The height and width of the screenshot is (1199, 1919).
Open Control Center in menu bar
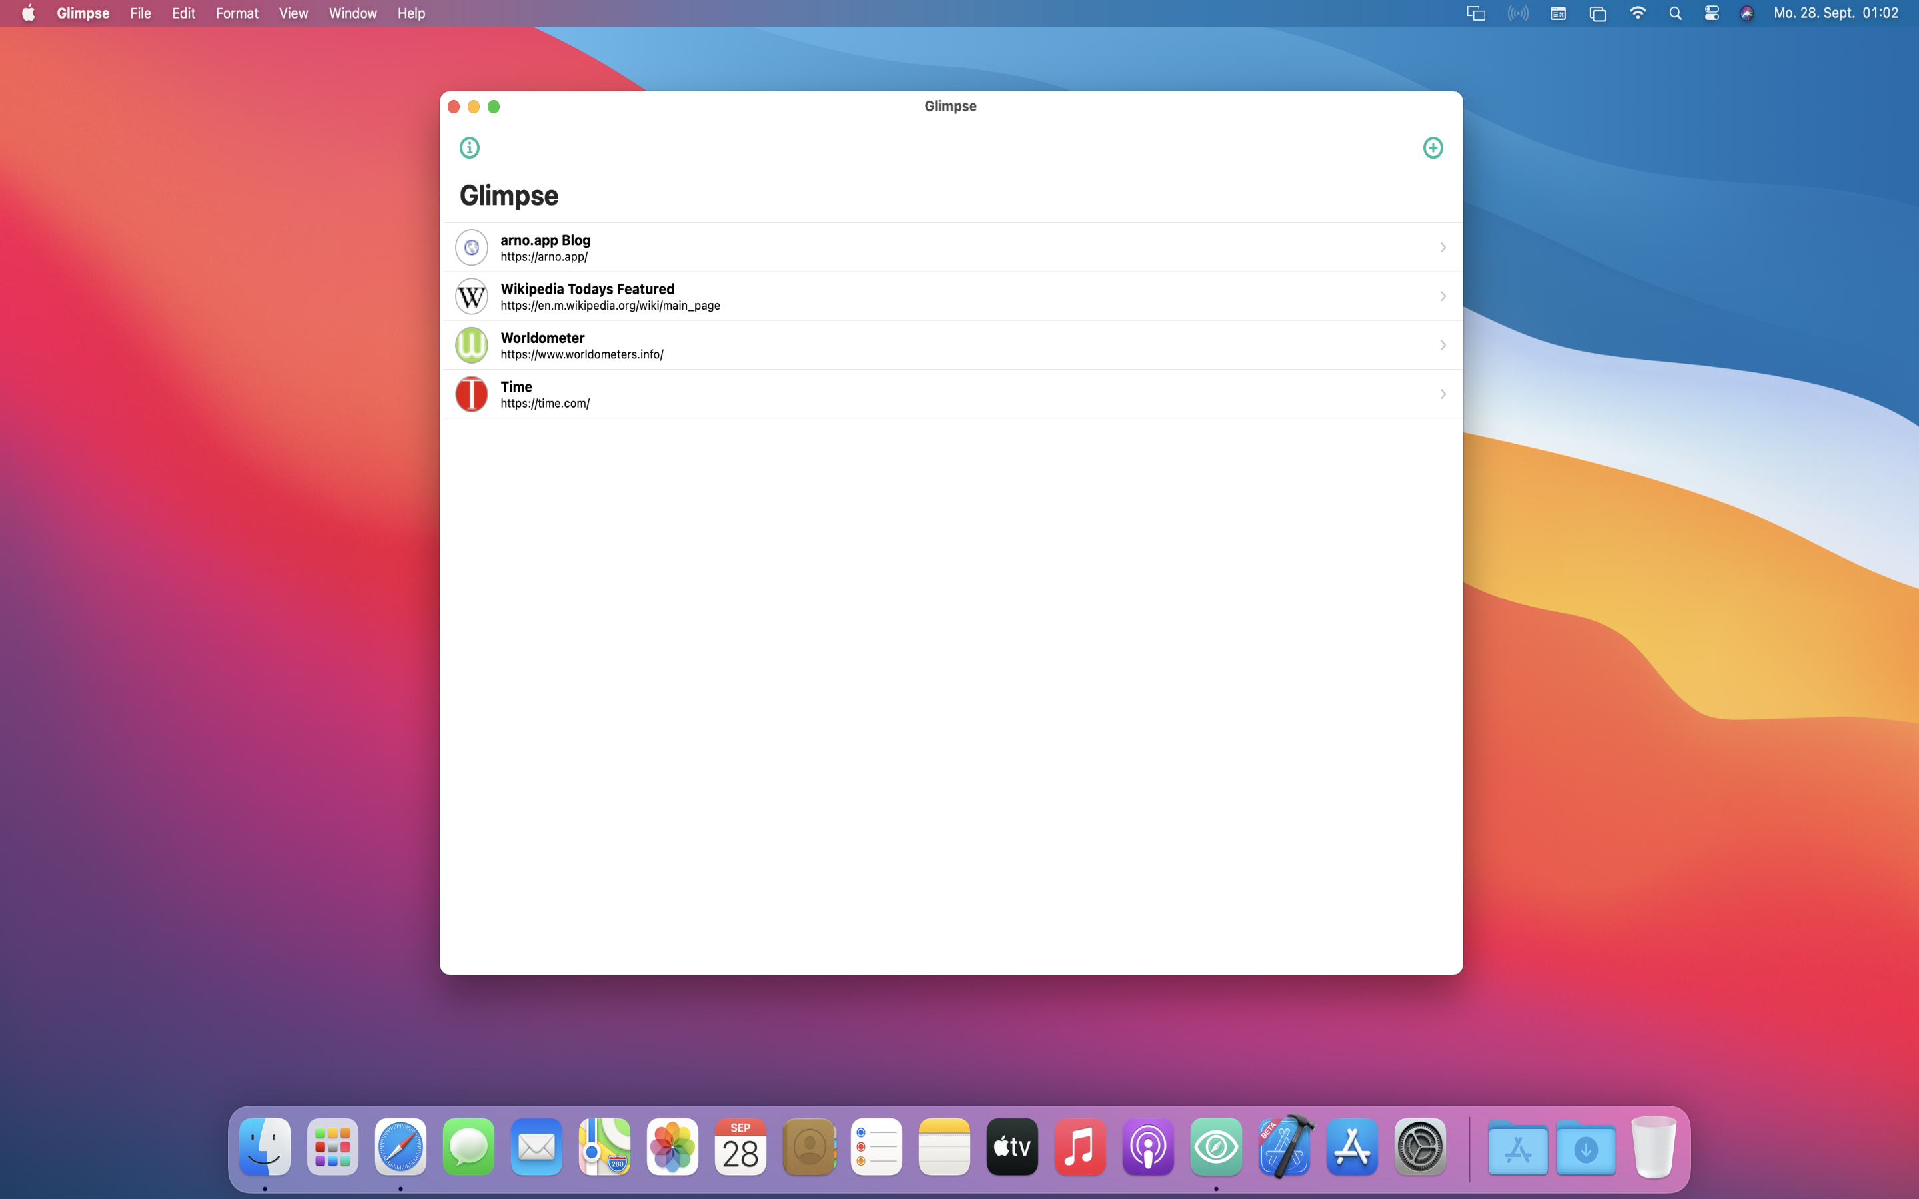pyautogui.click(x=1711, y=13)
